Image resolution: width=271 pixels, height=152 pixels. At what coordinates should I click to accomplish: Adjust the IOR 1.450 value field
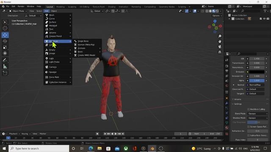coord(257,59)
